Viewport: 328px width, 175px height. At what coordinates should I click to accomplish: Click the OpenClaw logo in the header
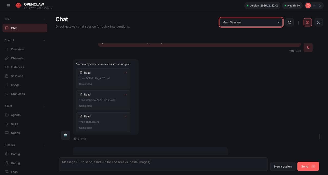tap(18, 5)
